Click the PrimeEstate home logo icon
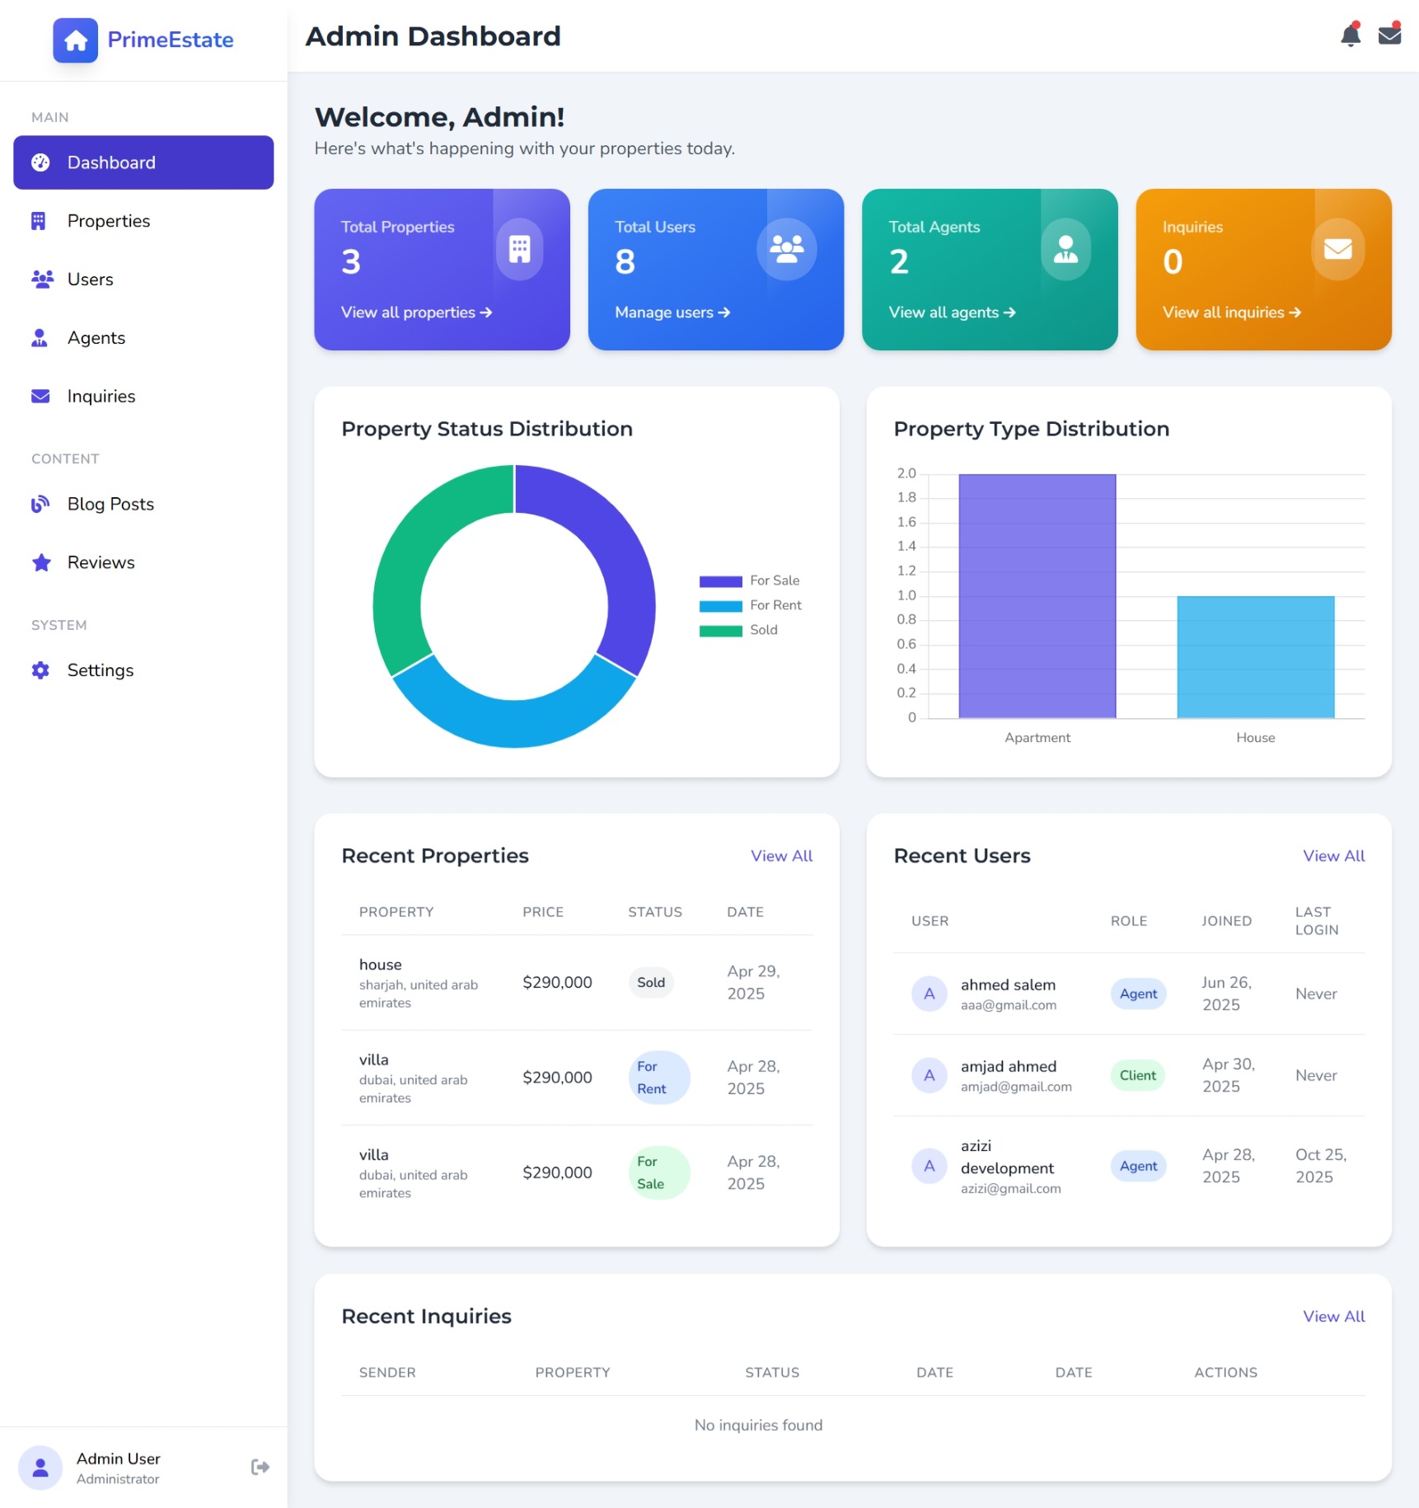 [76, 40]
